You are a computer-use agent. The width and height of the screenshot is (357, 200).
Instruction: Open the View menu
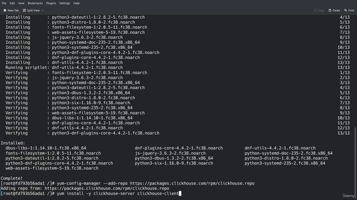[x=21, y=3]
